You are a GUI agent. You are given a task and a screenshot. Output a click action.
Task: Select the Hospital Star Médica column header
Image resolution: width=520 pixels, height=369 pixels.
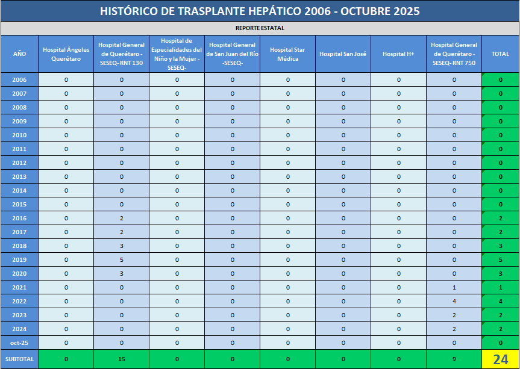pyautogui.click(x=287, y=54)
